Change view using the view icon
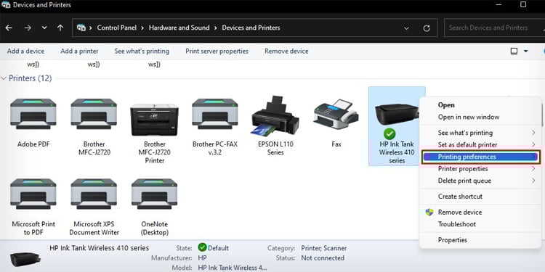545x272 pixels. coord(514,51)
